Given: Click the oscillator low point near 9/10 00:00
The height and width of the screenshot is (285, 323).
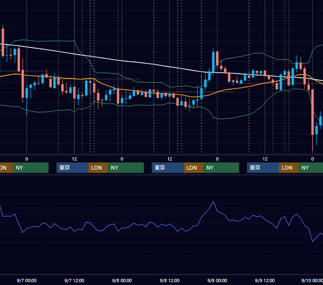Looking at the screenshot, I should pos(313,241).
